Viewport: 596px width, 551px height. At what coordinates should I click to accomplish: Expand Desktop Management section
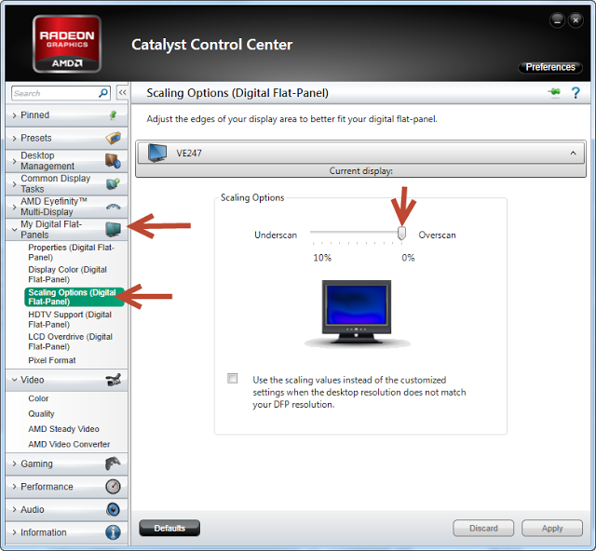[x=15, y=161]
